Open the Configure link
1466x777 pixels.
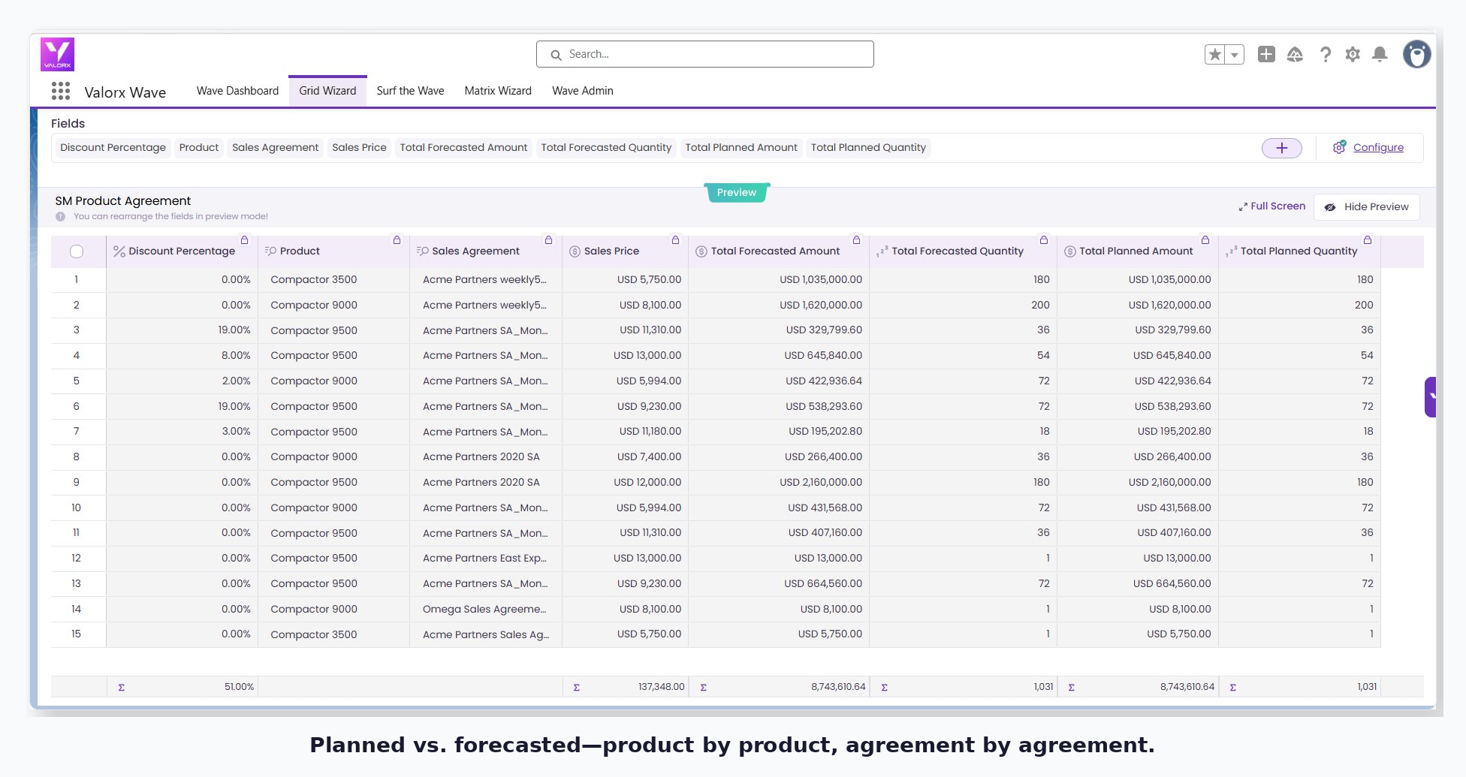tap(1378, 148)
